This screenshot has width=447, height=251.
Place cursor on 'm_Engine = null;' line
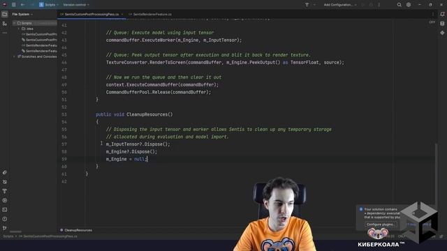(126, 159)
